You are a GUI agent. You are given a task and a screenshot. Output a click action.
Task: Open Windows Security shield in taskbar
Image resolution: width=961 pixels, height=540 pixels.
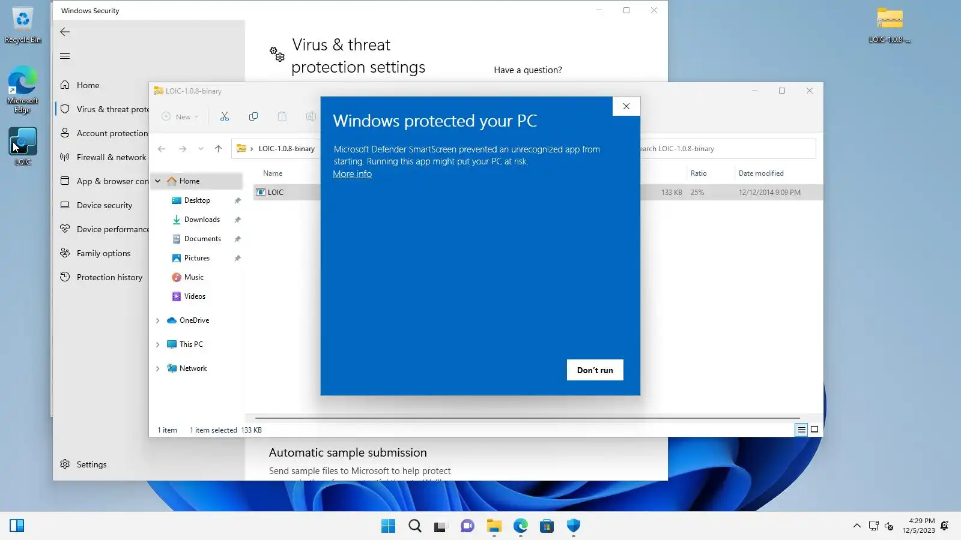coord(574,526)
